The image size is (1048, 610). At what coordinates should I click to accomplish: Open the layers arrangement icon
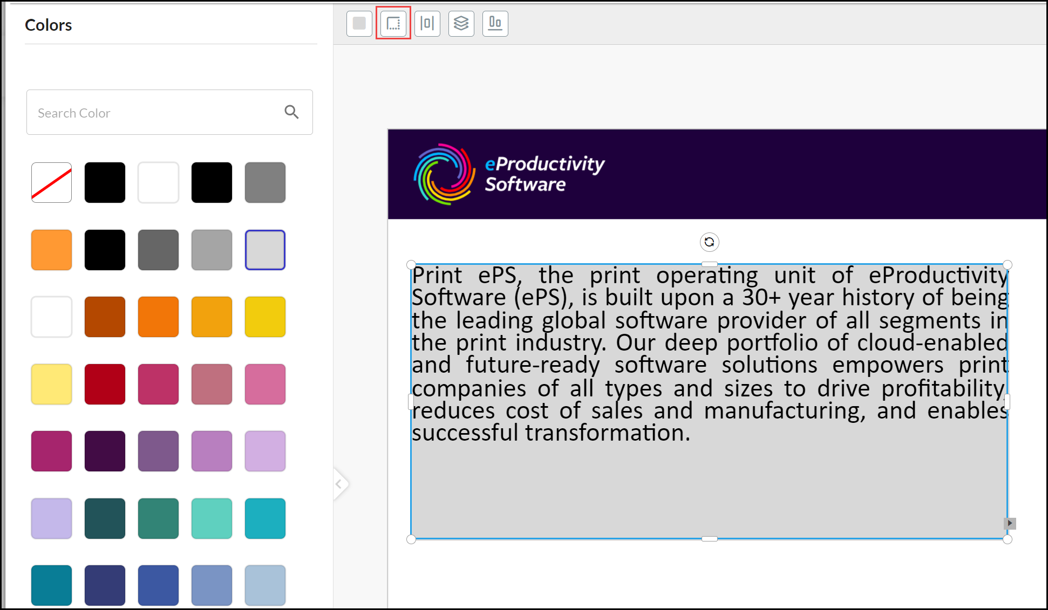click(x=461, y=23)
